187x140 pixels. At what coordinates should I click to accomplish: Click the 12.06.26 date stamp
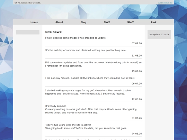click(137, 99)
